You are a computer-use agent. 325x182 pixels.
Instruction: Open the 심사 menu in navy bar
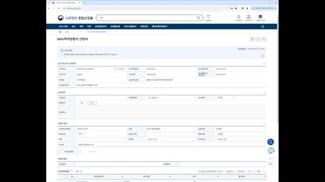[x=74, y=26]
